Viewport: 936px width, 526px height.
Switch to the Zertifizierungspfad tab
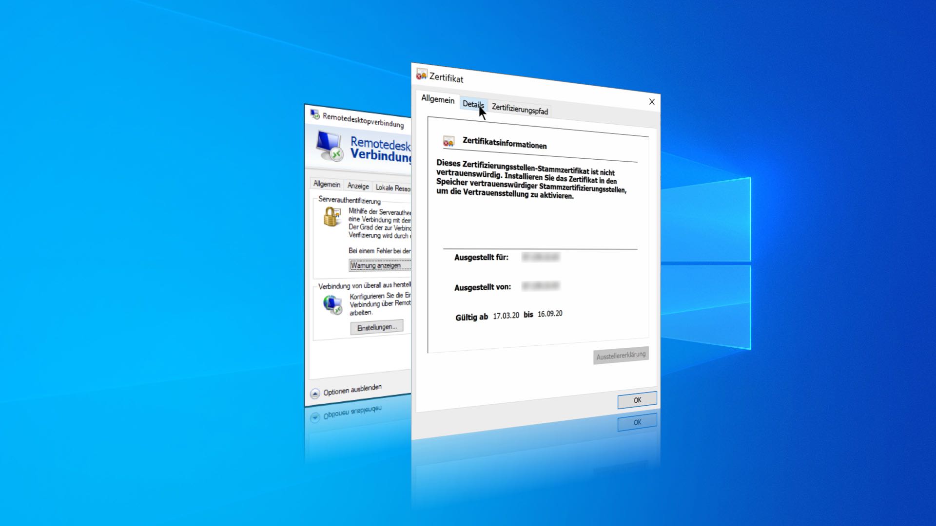point(520,109)
